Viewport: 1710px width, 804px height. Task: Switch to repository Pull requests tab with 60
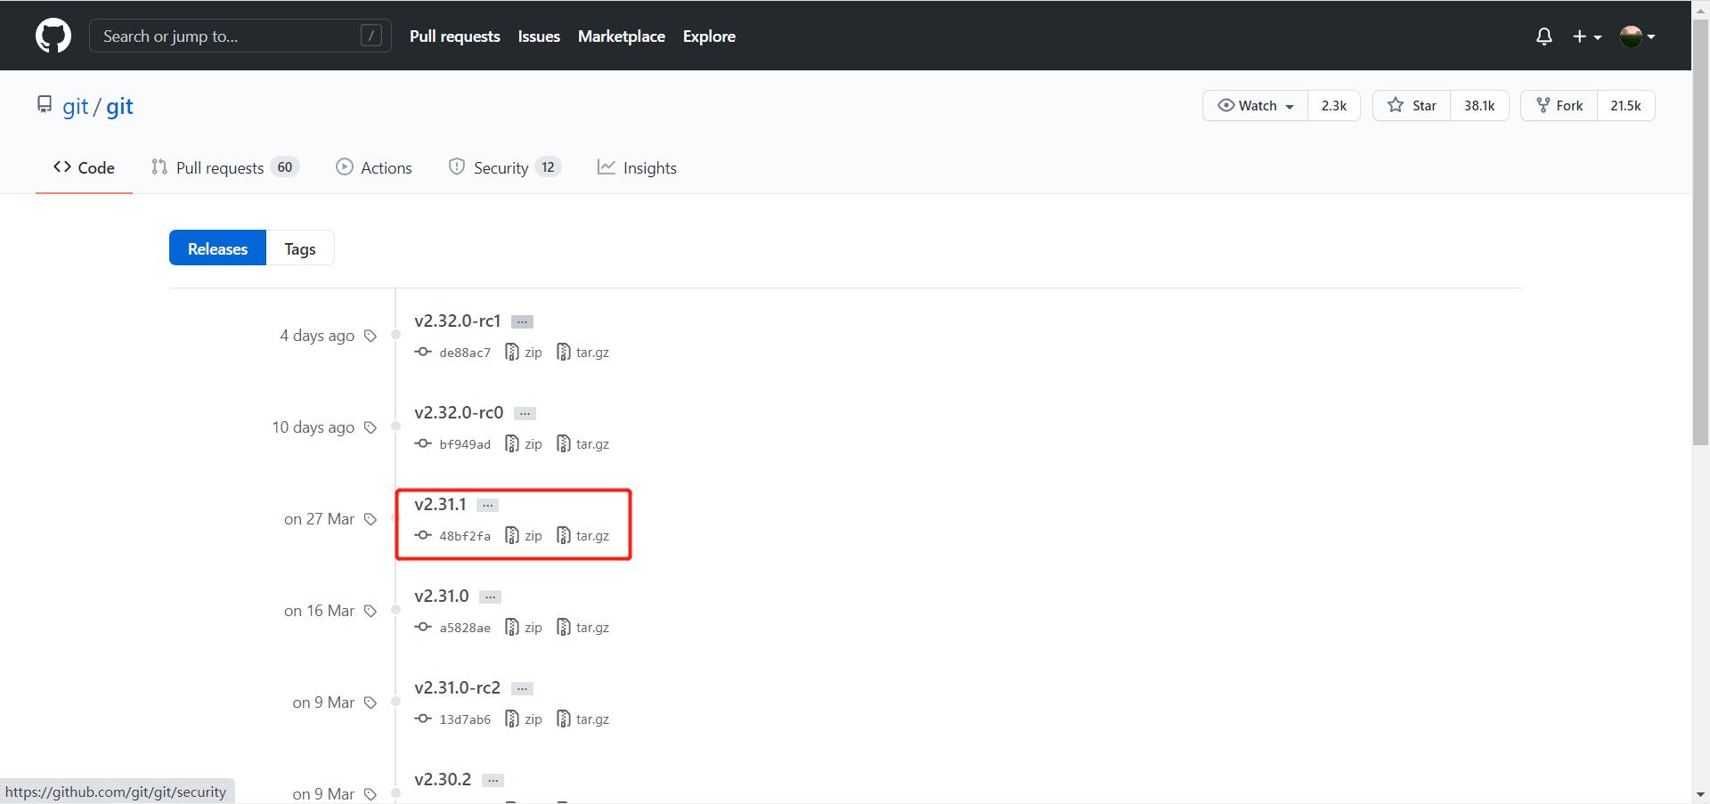click(225, 167)
